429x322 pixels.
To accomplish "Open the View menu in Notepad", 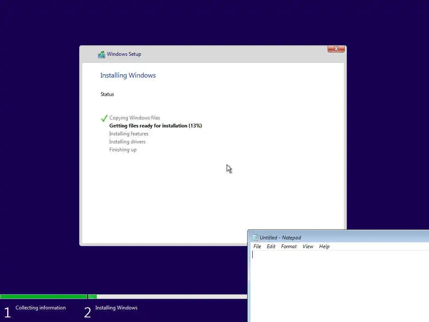I will [308, 247].
